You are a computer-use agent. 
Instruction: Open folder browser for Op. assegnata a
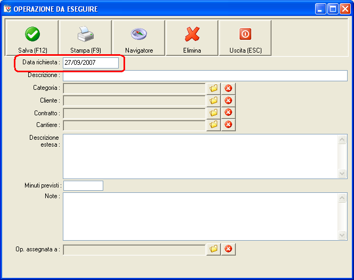(213, 249)
